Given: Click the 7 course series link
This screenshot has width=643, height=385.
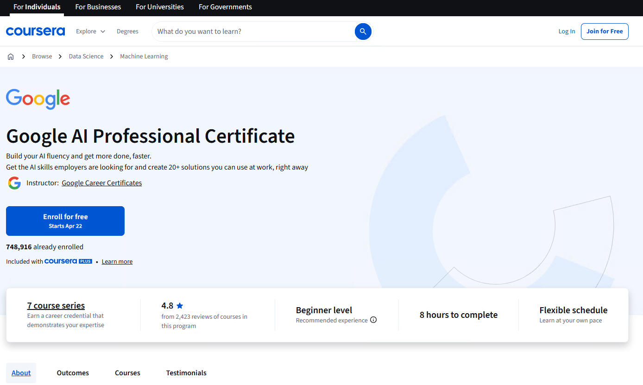Looking at the screenshot, I should pyautogui.click(x=56, y=305).
